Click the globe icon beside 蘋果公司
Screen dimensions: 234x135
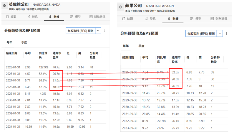[120, 7]
